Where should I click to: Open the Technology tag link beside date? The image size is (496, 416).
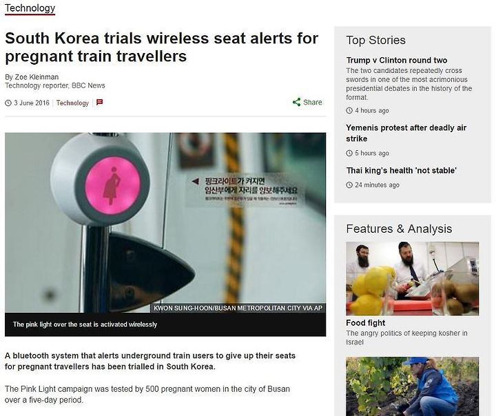72,103
